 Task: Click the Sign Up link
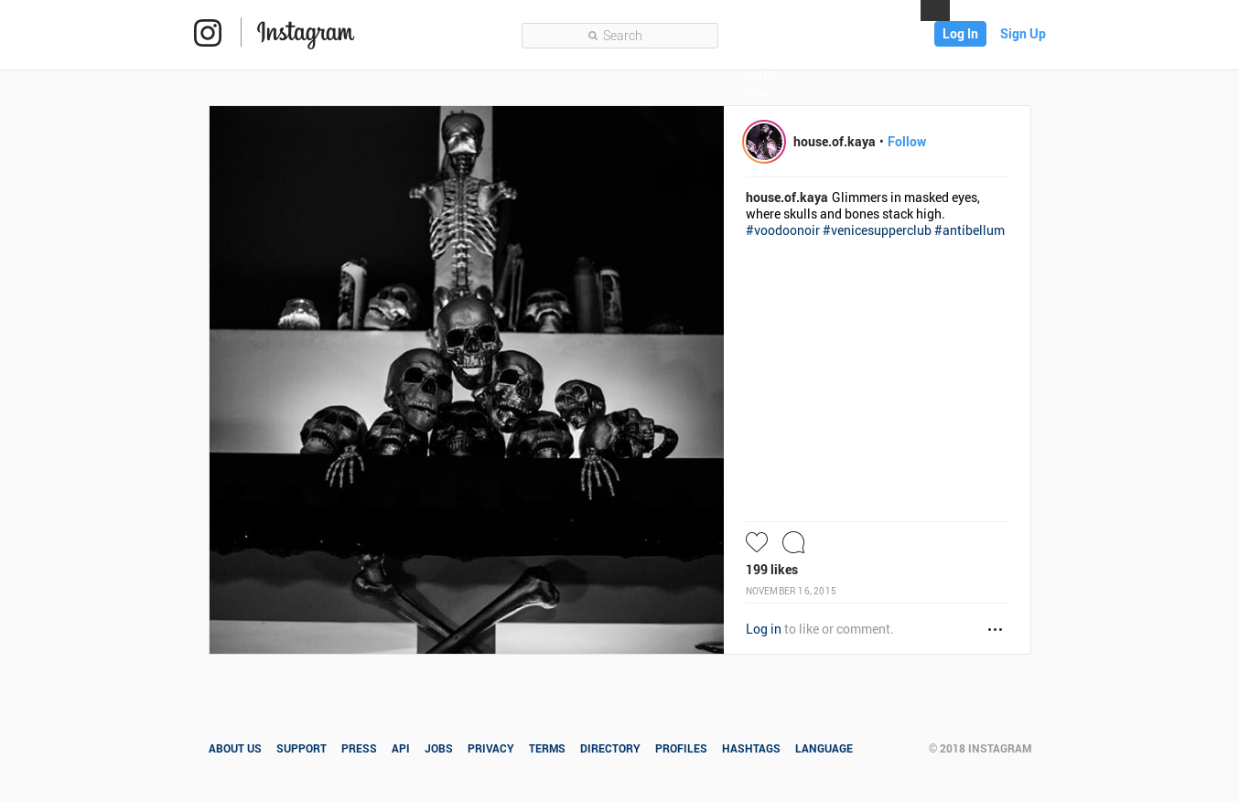point(1023,34)
